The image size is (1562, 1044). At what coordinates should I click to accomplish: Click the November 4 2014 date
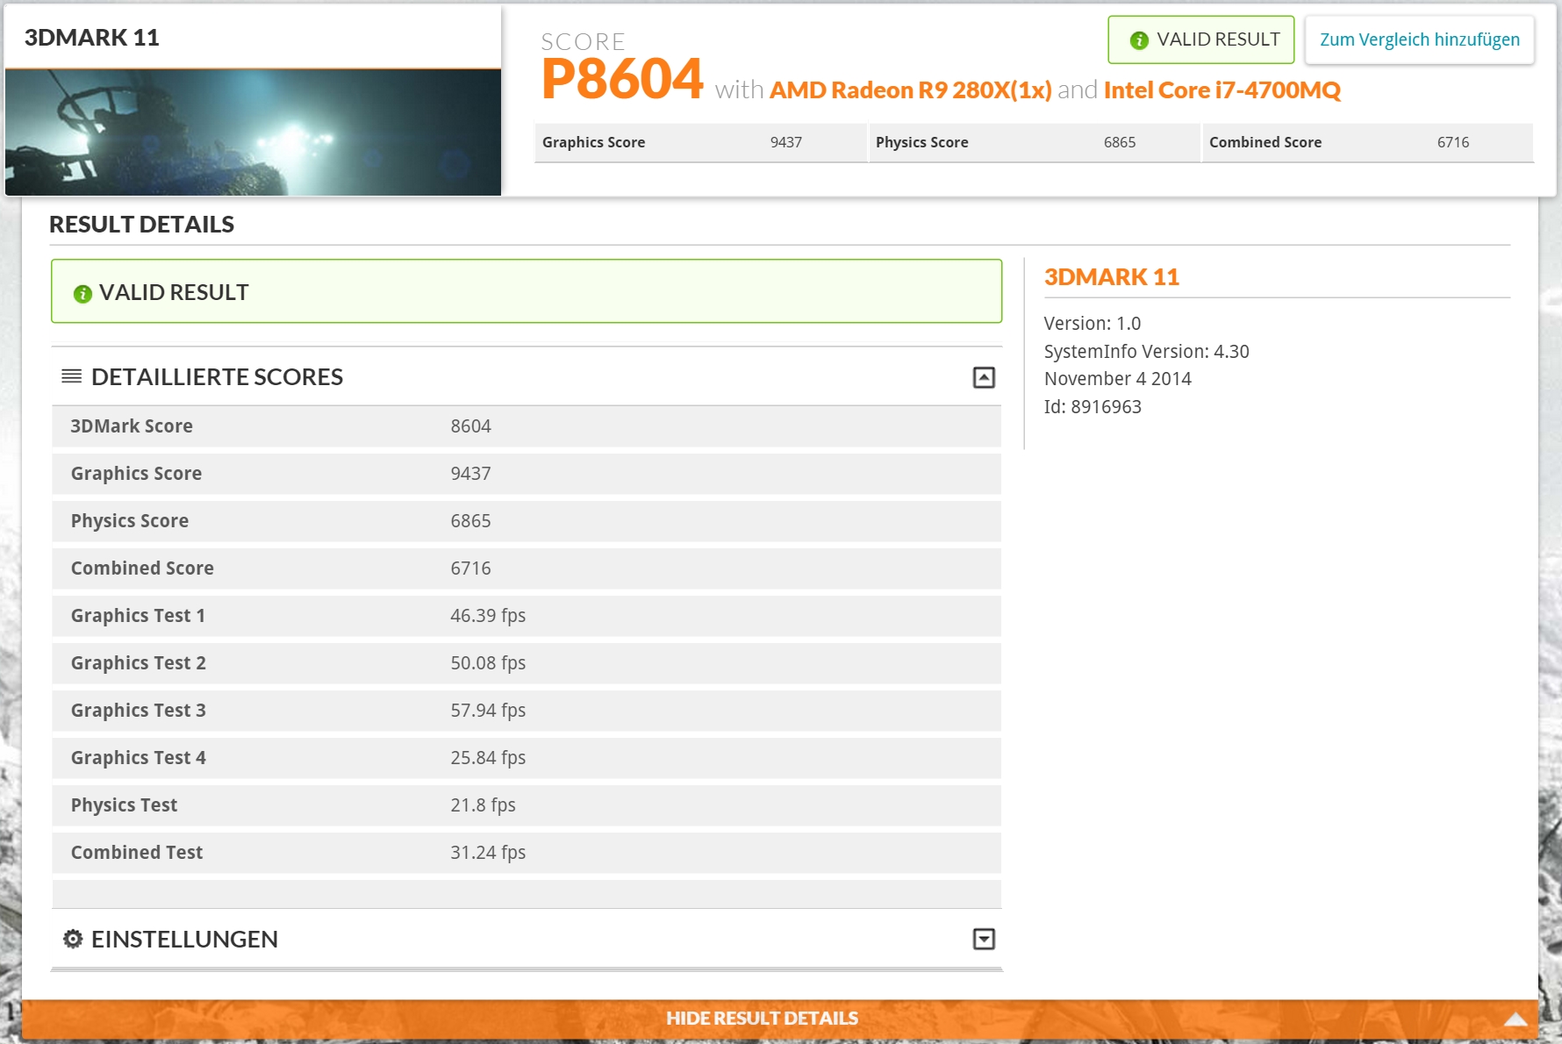(x=1118, y=378)
